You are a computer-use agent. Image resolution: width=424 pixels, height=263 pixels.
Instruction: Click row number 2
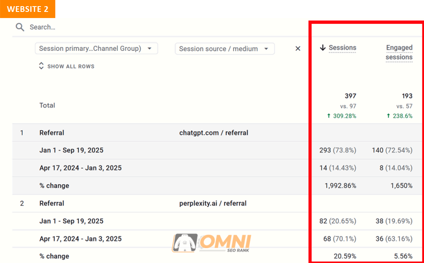[22, 203]
